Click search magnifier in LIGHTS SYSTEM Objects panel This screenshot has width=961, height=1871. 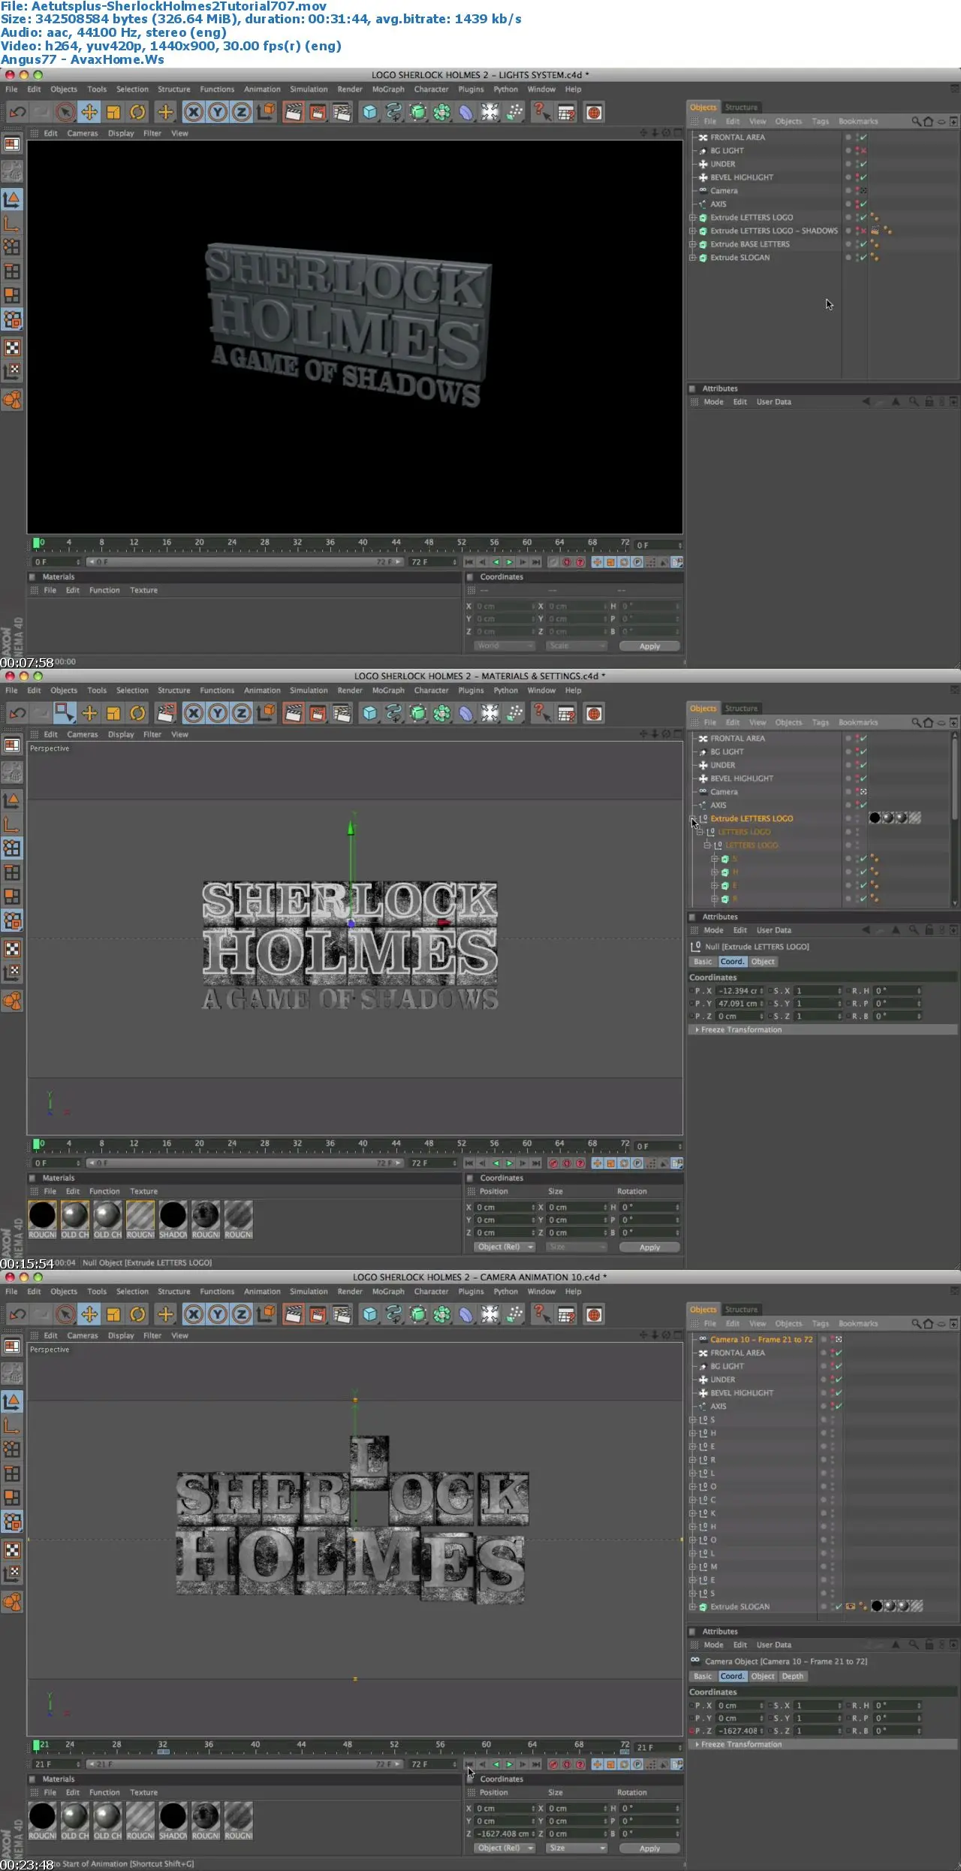[x=917, y=121]
